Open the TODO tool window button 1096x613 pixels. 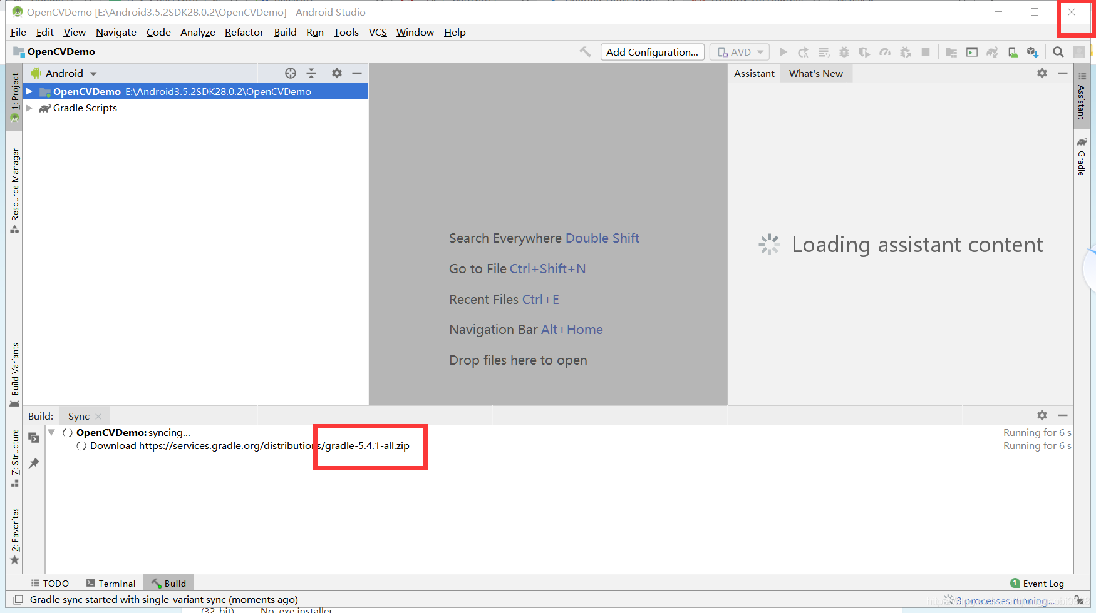(x=49, y=583)
